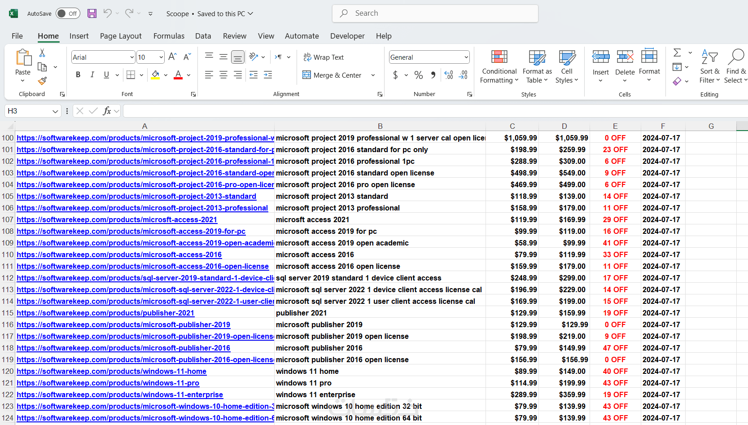Open the font size dropdown

pyautogui.click(x=161, y=57)
